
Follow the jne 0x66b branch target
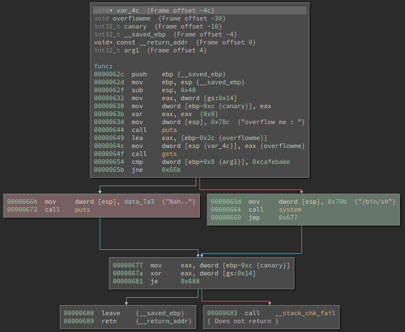tap(171, 170)
